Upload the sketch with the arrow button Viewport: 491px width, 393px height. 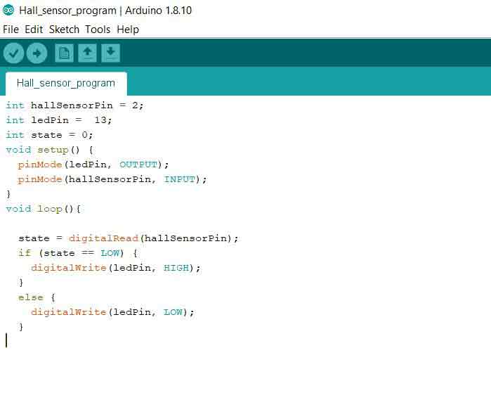tap(37, 53)
